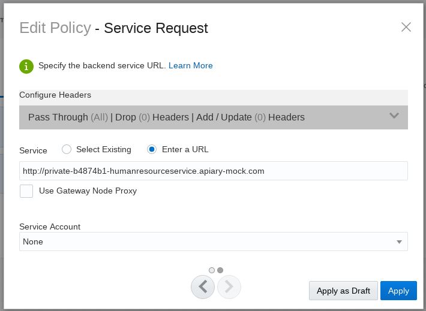Viewport: 426px width, 311px height.
Task: Open Service Account field showing None
Action: click(x=204, y=242)
